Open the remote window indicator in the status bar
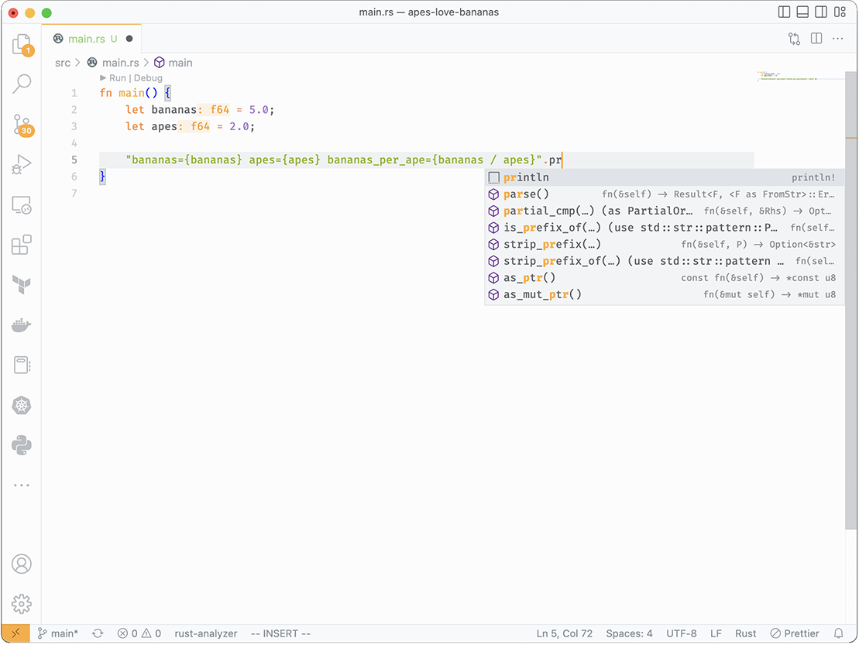The width and height of the screenshot is (859, 645). coord(16,633)
